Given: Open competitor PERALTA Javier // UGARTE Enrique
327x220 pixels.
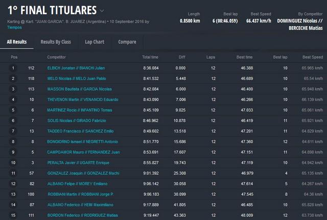Looking at the screenshot, I should [78, 163].
